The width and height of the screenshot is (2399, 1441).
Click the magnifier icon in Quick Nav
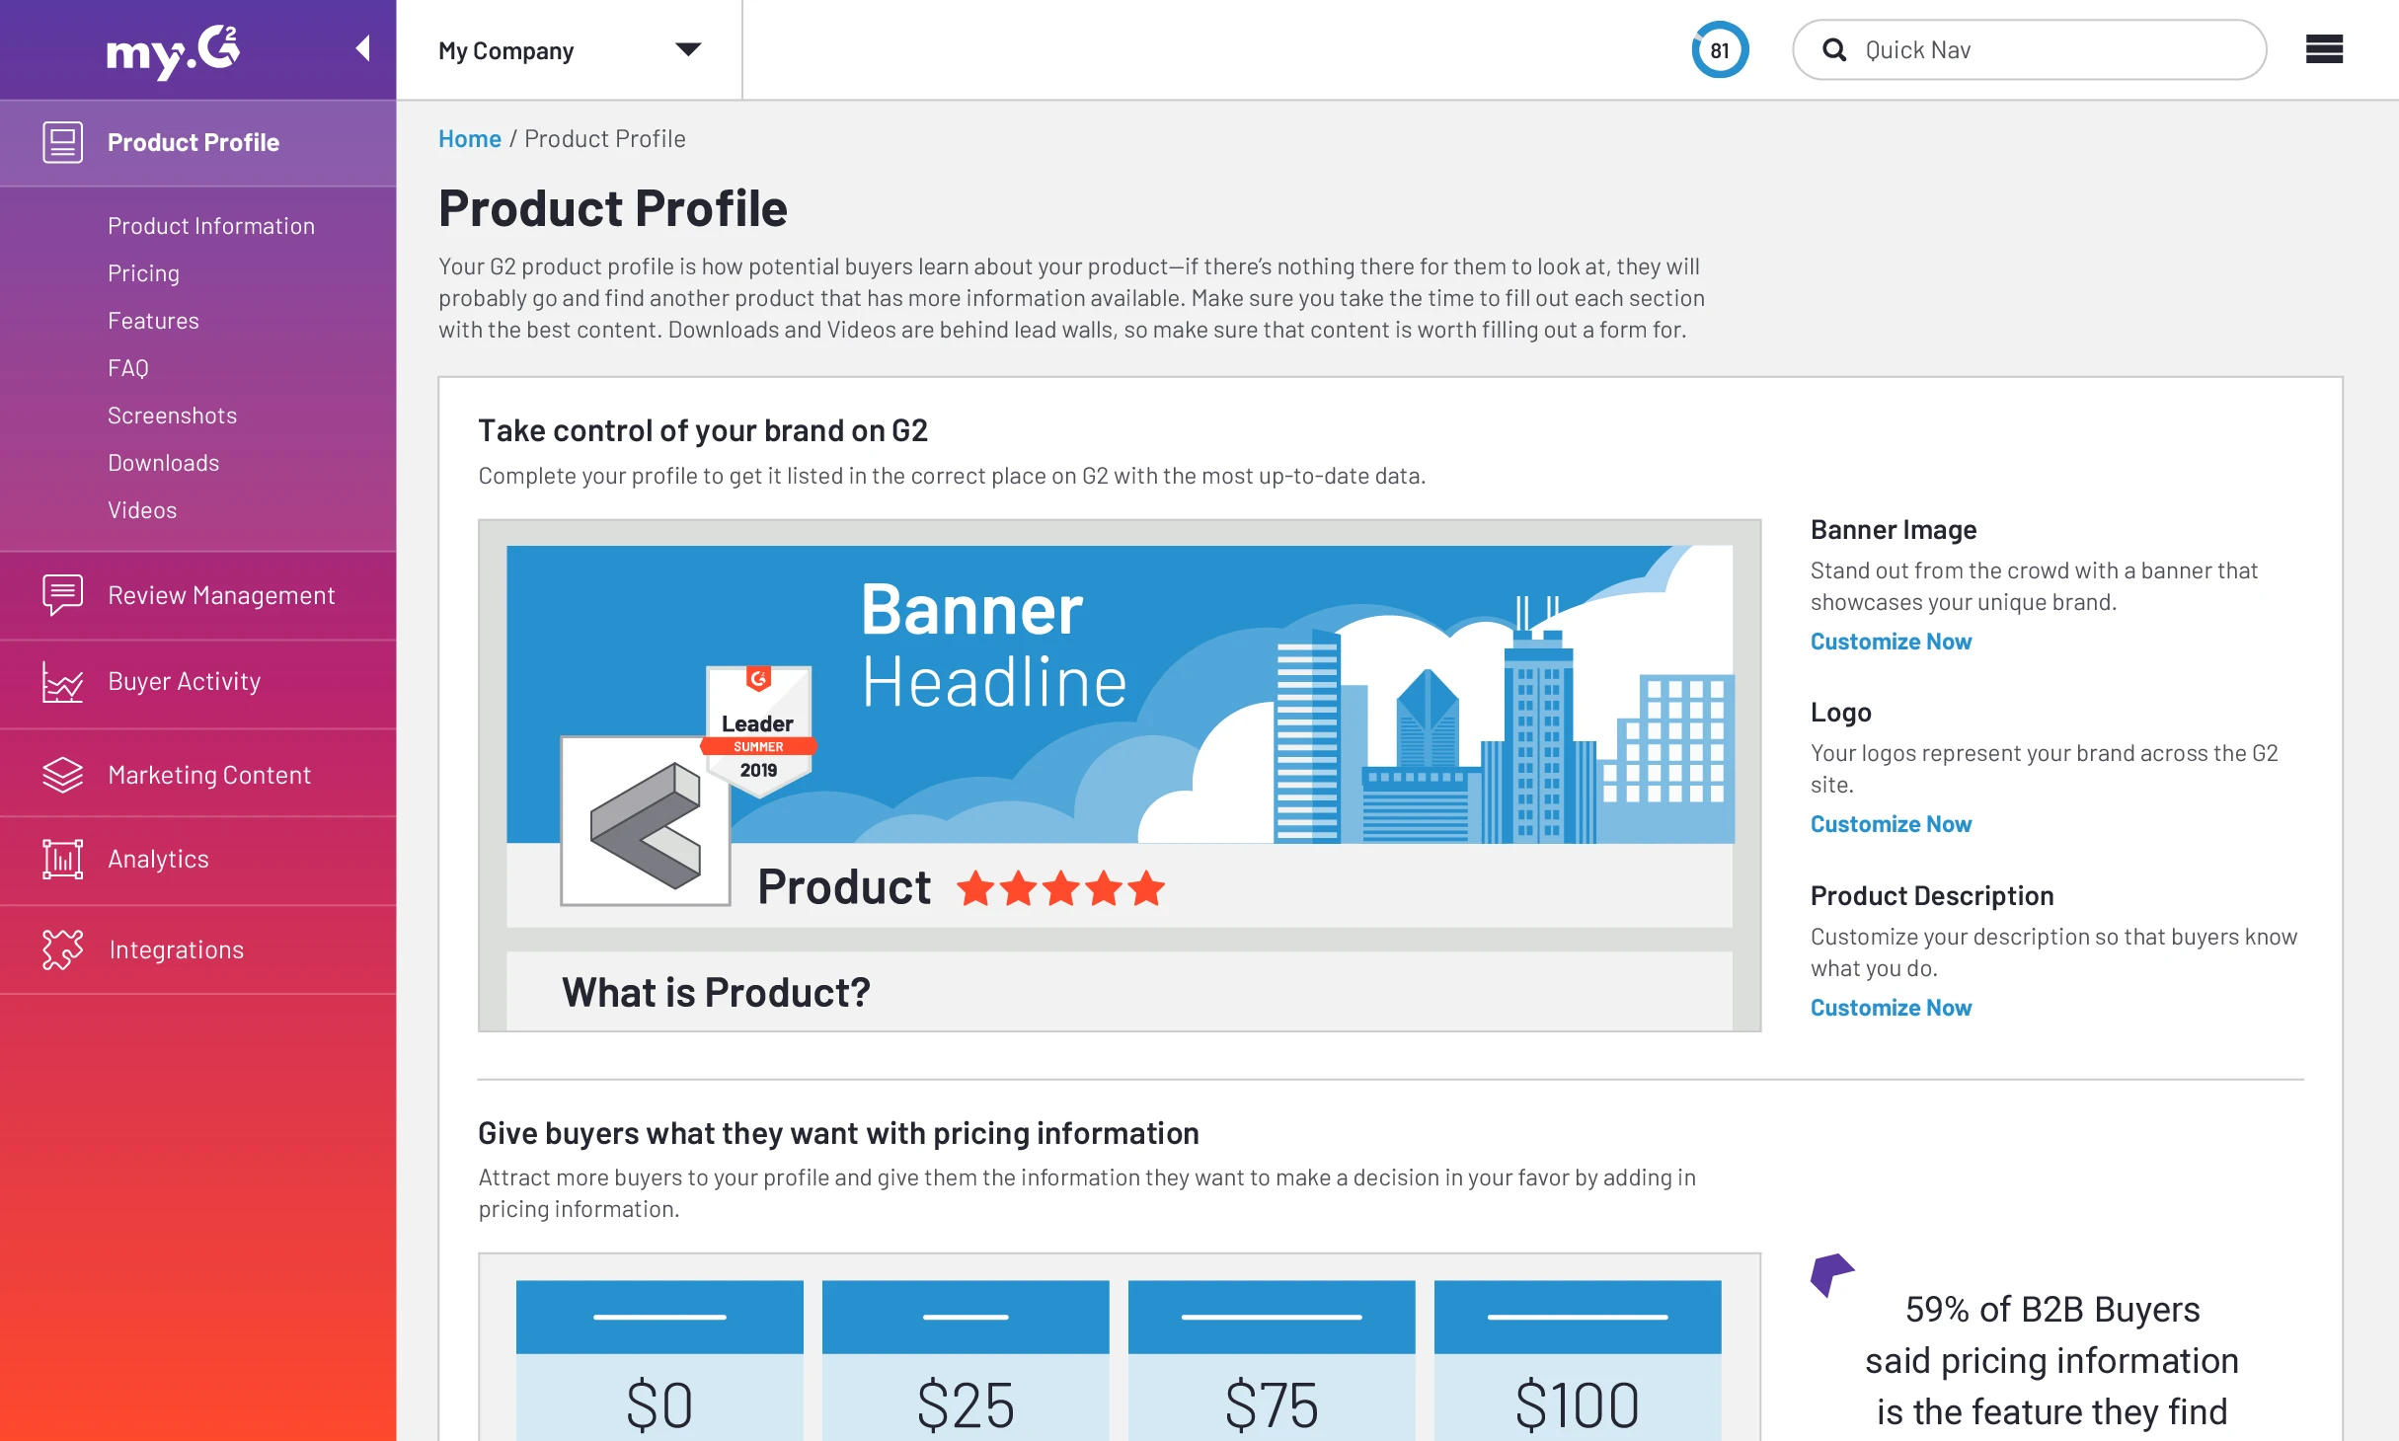click(x=1836, y=49)
